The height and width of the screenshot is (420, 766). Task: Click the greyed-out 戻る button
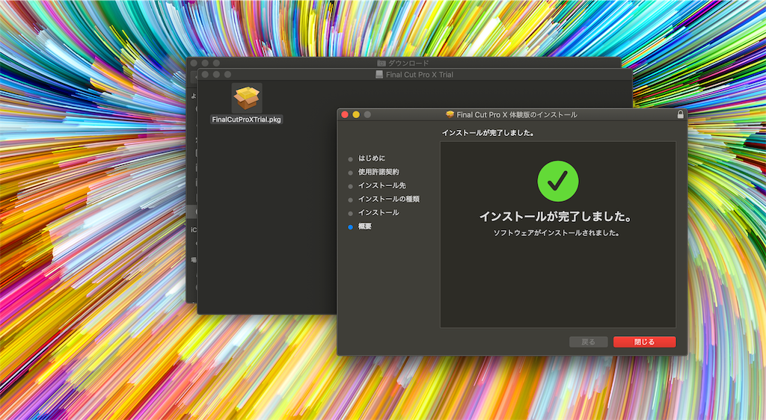tap(588, 342)
